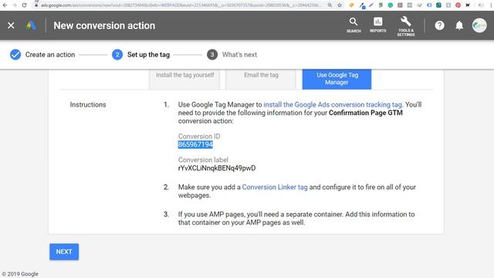
Task: Select Use Google Tag Manager tab
Action: tap(337, 79)
